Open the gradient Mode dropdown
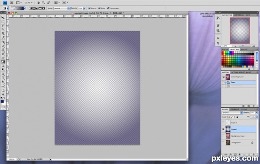The image size is (260, 164). 62,8
